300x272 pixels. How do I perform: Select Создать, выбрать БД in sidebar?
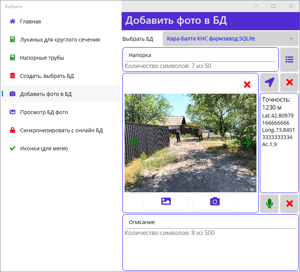pos(47,76)
